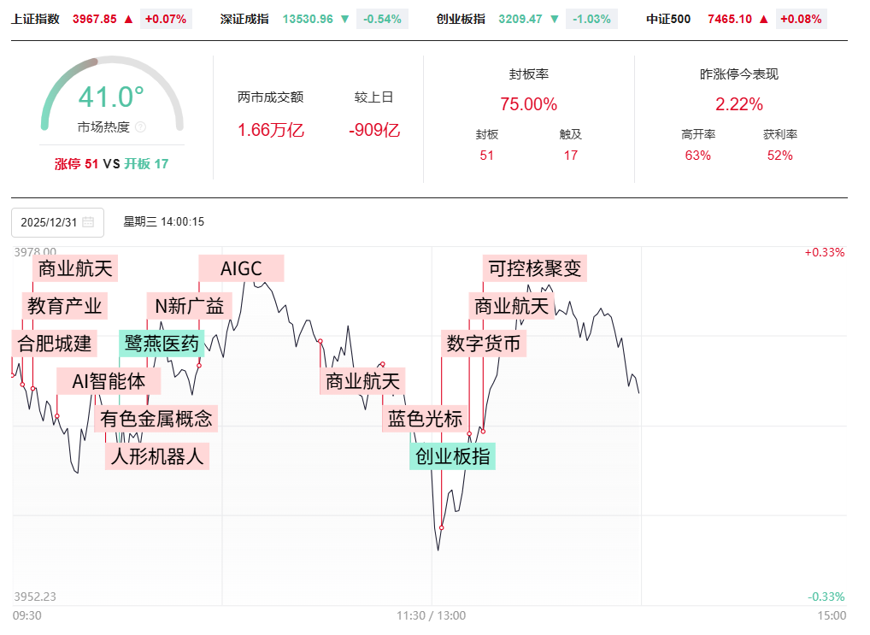
Task: Click the 涨停 51 count
Action: [76, 163]
